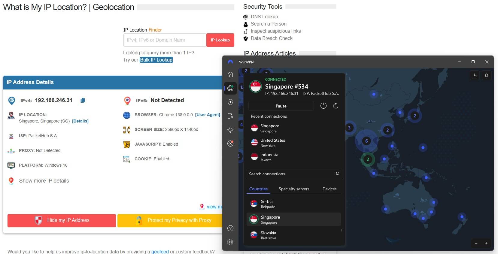Open the [User Agent] link
The height and width of the screenshot is (254, 498).
(208, 115)
